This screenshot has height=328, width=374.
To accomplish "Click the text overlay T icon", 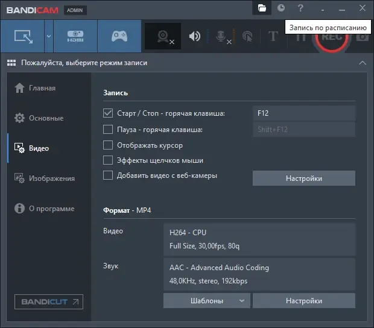I will (273, 36).
